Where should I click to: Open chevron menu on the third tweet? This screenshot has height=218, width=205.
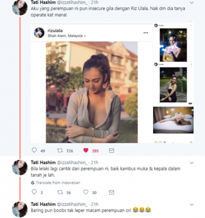point(192,205)
